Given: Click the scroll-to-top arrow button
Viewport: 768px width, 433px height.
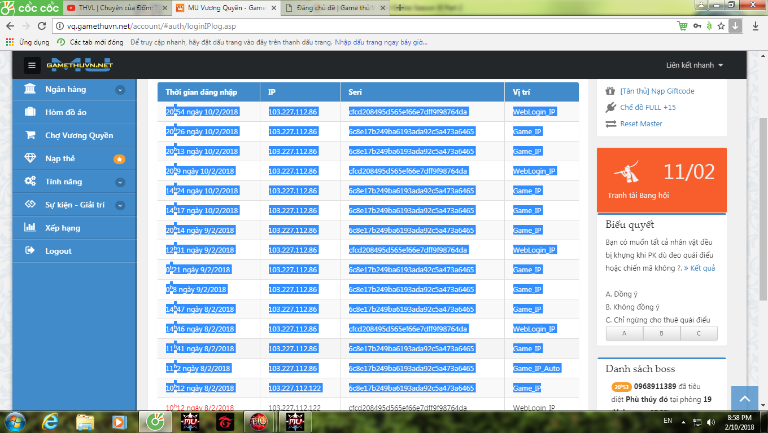Looking at the screenshot, I should click(744, 399).
